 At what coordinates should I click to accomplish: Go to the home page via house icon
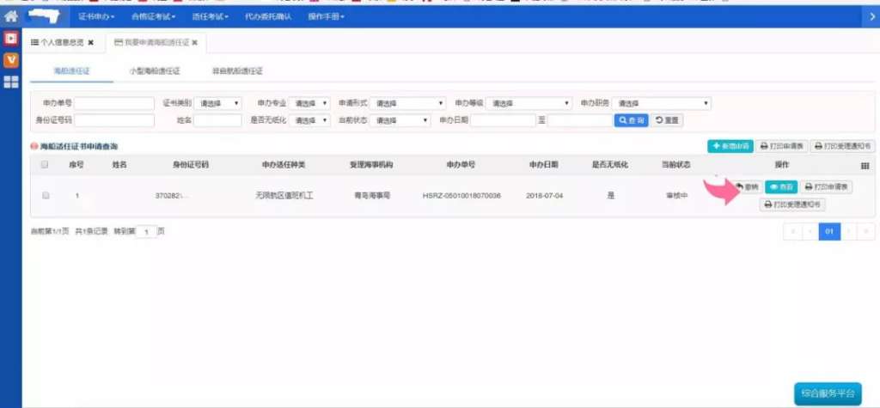(x=10, y=16)
